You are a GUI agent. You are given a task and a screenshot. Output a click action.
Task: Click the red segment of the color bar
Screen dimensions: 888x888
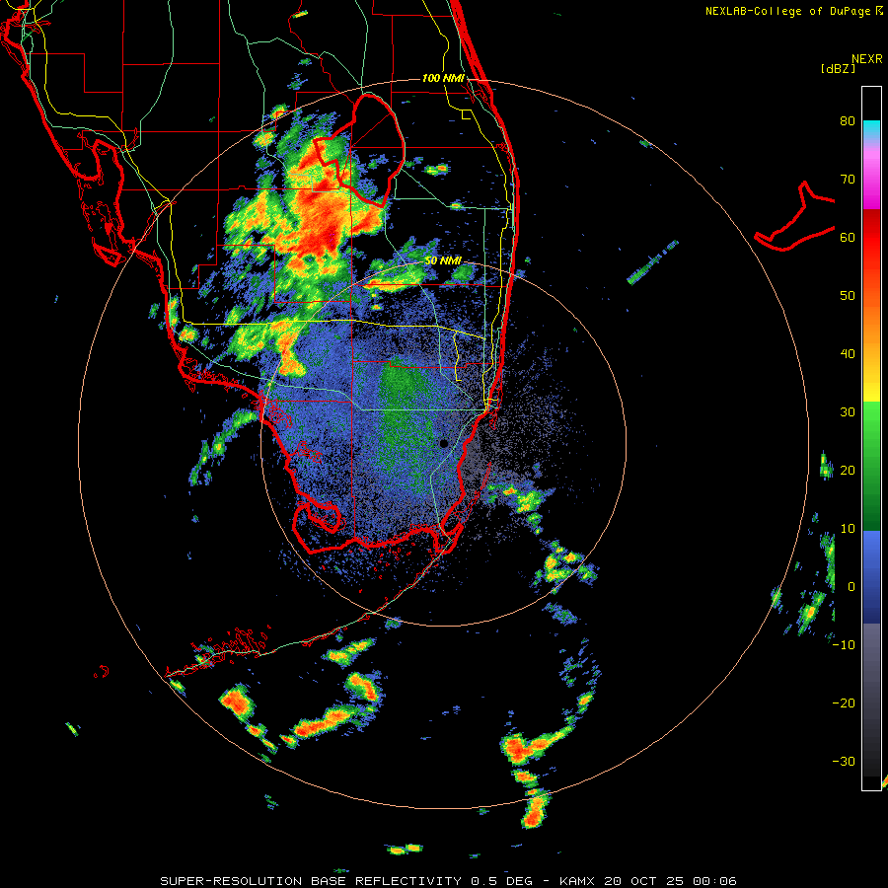click(871, 238)
